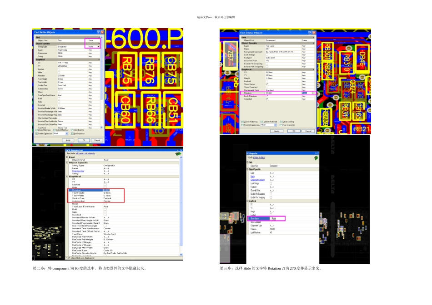The image size is (432, 305).
Task: Collapse Kind section in Text-kind Find Similar dialog
Action: (99, 37)
